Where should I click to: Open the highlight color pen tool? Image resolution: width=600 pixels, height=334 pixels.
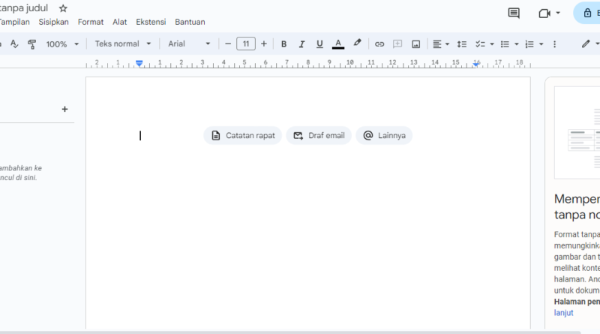pyautogui.click(x=357, y=44)
